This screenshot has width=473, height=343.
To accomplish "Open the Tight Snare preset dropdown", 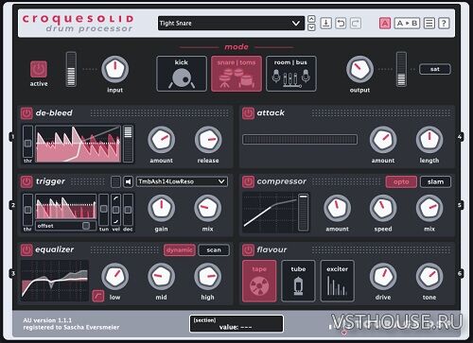I will [231, 24].
